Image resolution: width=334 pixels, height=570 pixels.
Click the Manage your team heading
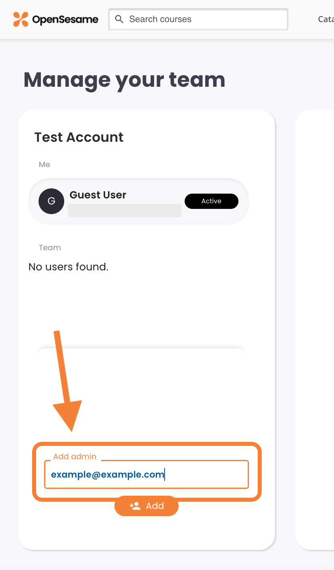click(x=124, y=80)
